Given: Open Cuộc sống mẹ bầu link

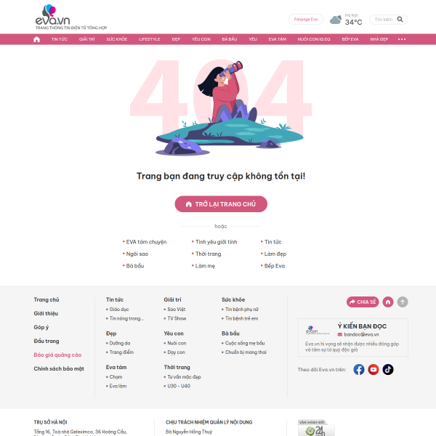Looking at the screenshot, I should [245, 343].
